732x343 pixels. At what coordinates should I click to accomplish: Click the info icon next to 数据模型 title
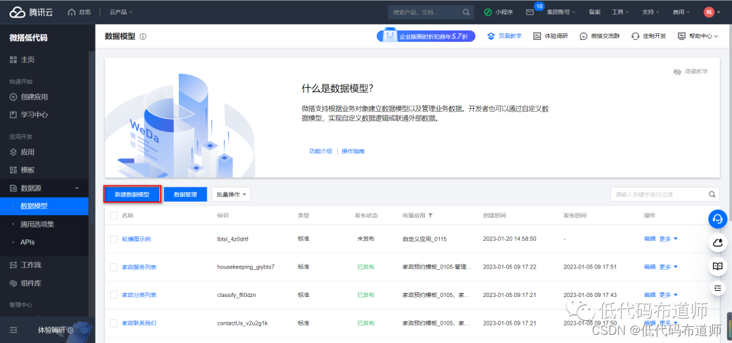[143, 37]
